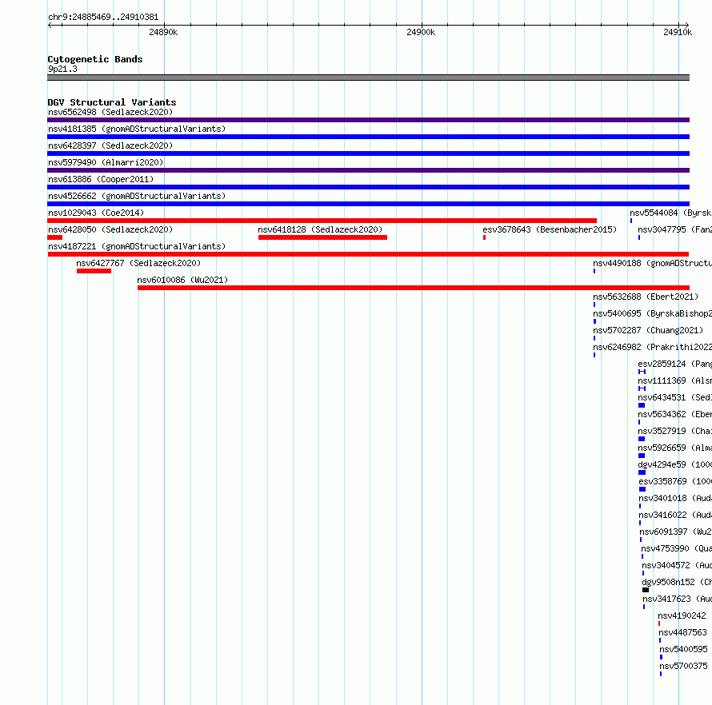Open variant nsv4190242 label

[682, 615]
